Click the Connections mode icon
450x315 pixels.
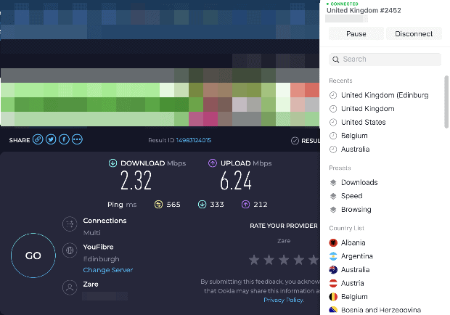tap(70, 224)
